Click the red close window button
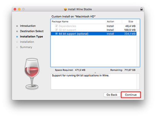The height and width of the screenshot is (117, 156). point(15,9)
